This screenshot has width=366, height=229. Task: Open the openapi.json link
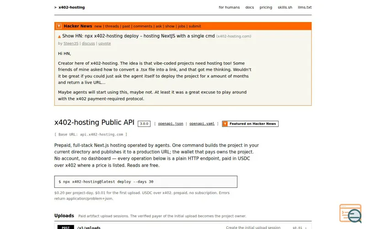click(x=171, y=124)
